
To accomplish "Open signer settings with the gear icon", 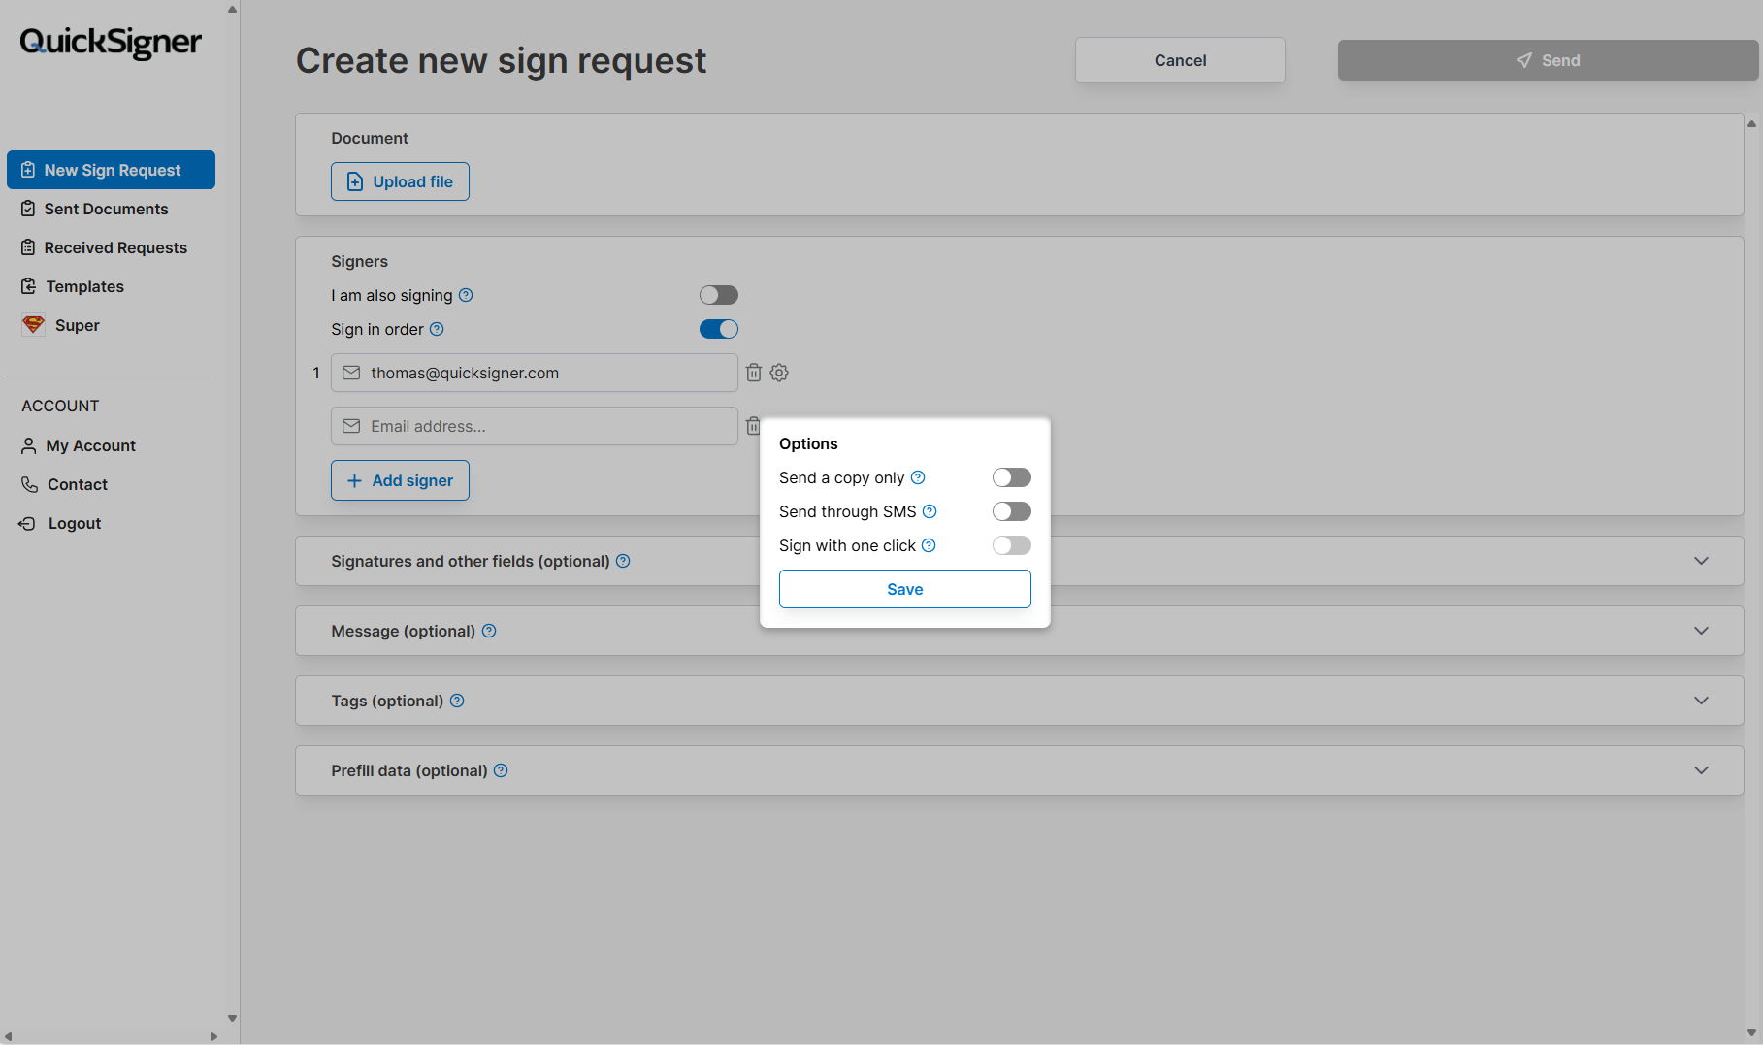I will click(x=779, y=373).
